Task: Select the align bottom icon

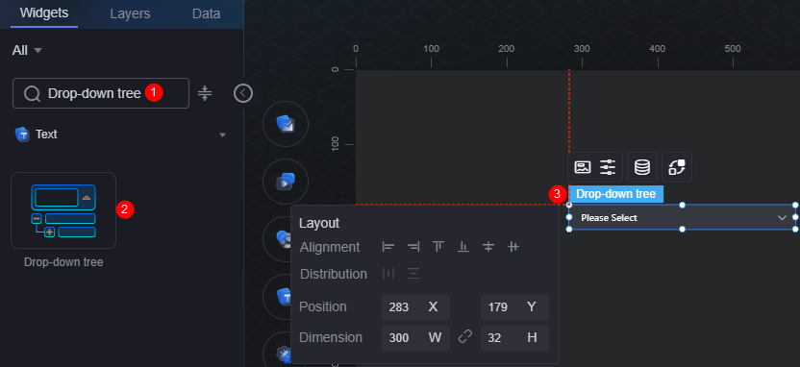Action: [463, 247]
